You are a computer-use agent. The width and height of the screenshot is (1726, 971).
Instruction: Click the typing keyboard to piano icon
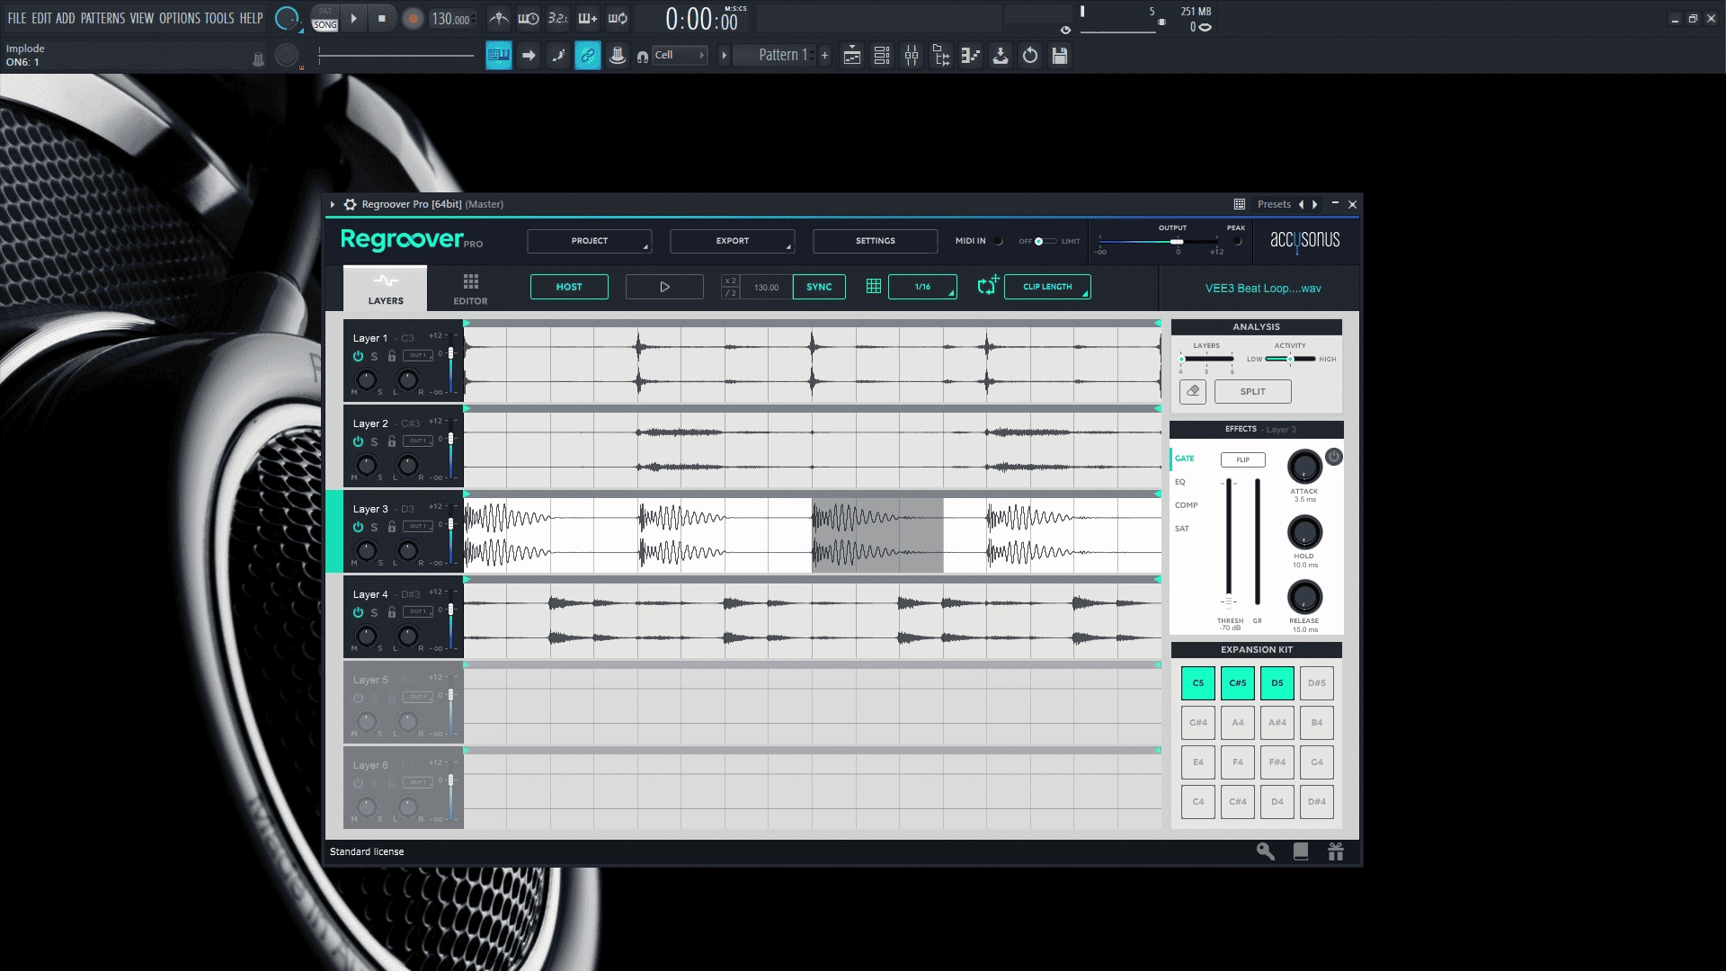click(x=499, y=56)
